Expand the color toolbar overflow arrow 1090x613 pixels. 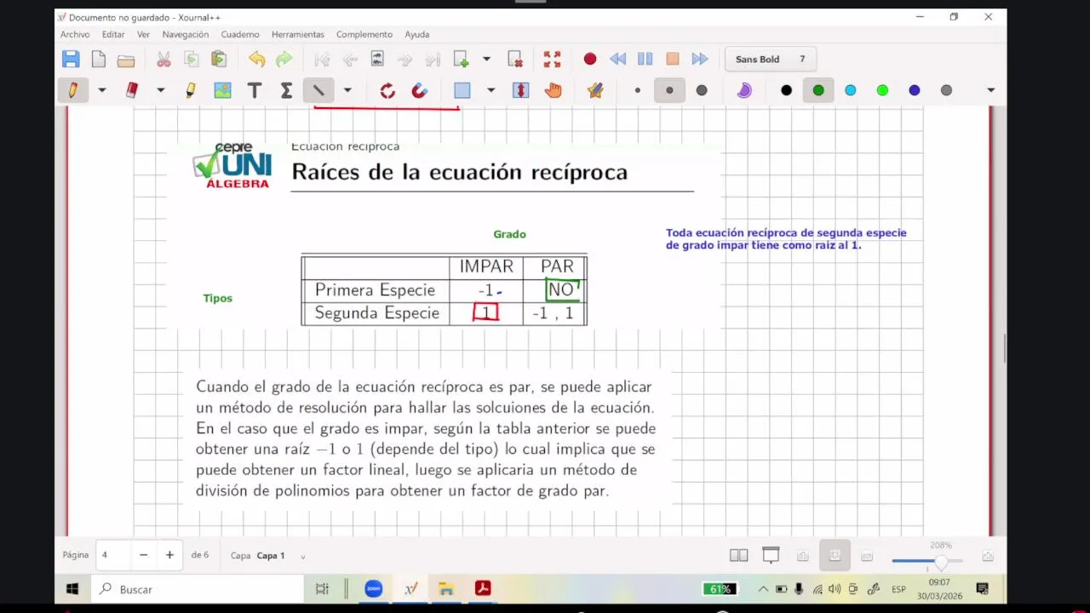point(990,90)
